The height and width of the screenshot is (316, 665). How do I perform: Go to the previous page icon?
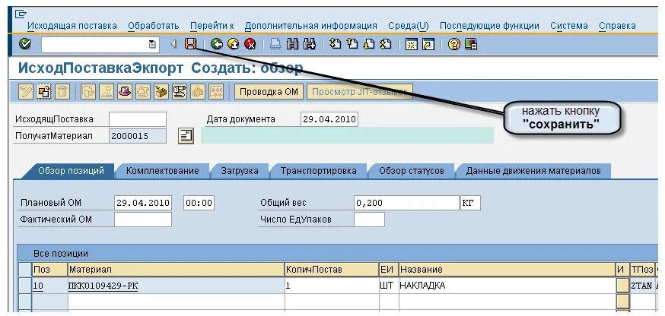(x=352, y=44)
